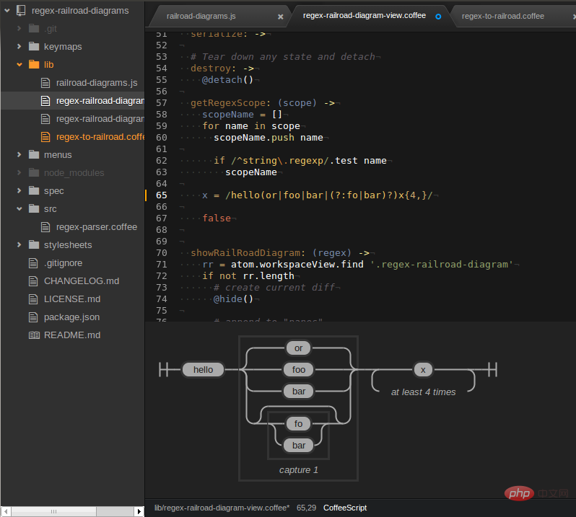
Task: Click the node_modules folder icon
Action: (34, 172)
